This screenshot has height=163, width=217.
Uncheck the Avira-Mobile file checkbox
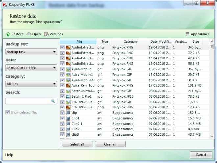[x=62, y=69]
